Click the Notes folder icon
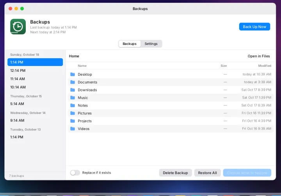The width and height of the screenshot is (281, 196). [73, 105]
